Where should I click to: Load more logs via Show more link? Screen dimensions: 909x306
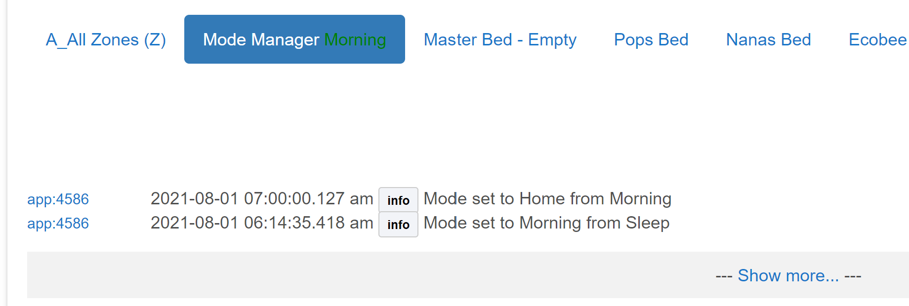(788, 275)
